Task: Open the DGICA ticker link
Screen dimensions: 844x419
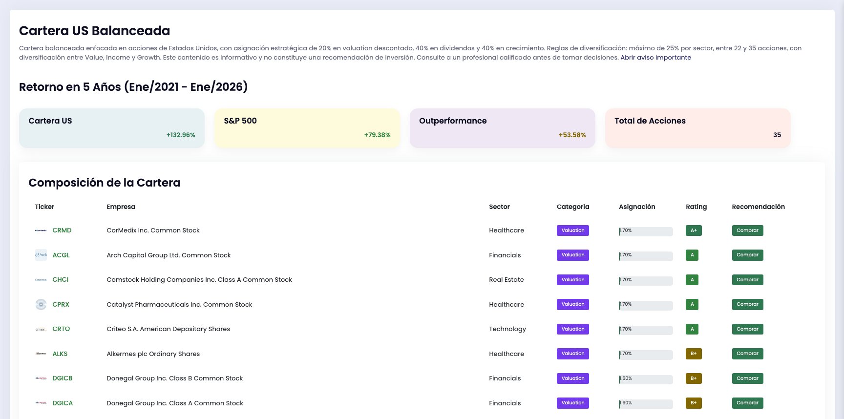Action: (x=63, y=403)
